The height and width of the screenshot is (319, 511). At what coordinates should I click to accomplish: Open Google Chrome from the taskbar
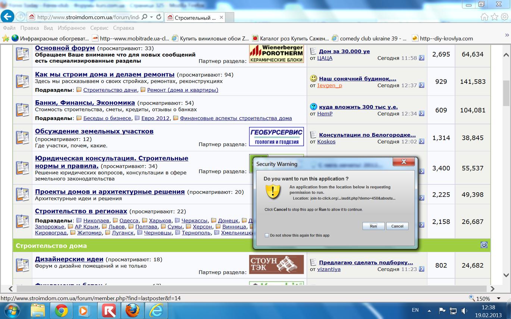pyautogui.click(x=61, y=310)
